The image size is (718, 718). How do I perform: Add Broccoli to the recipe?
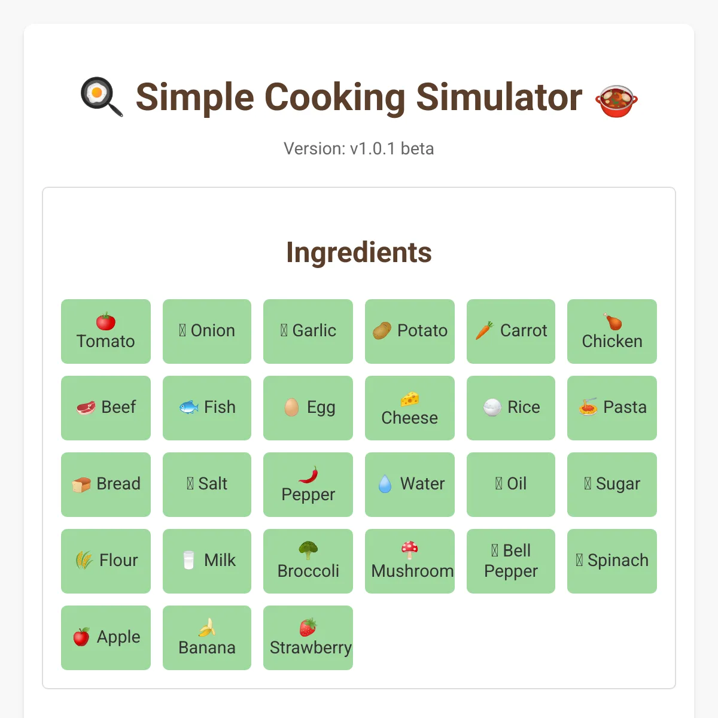308,561
